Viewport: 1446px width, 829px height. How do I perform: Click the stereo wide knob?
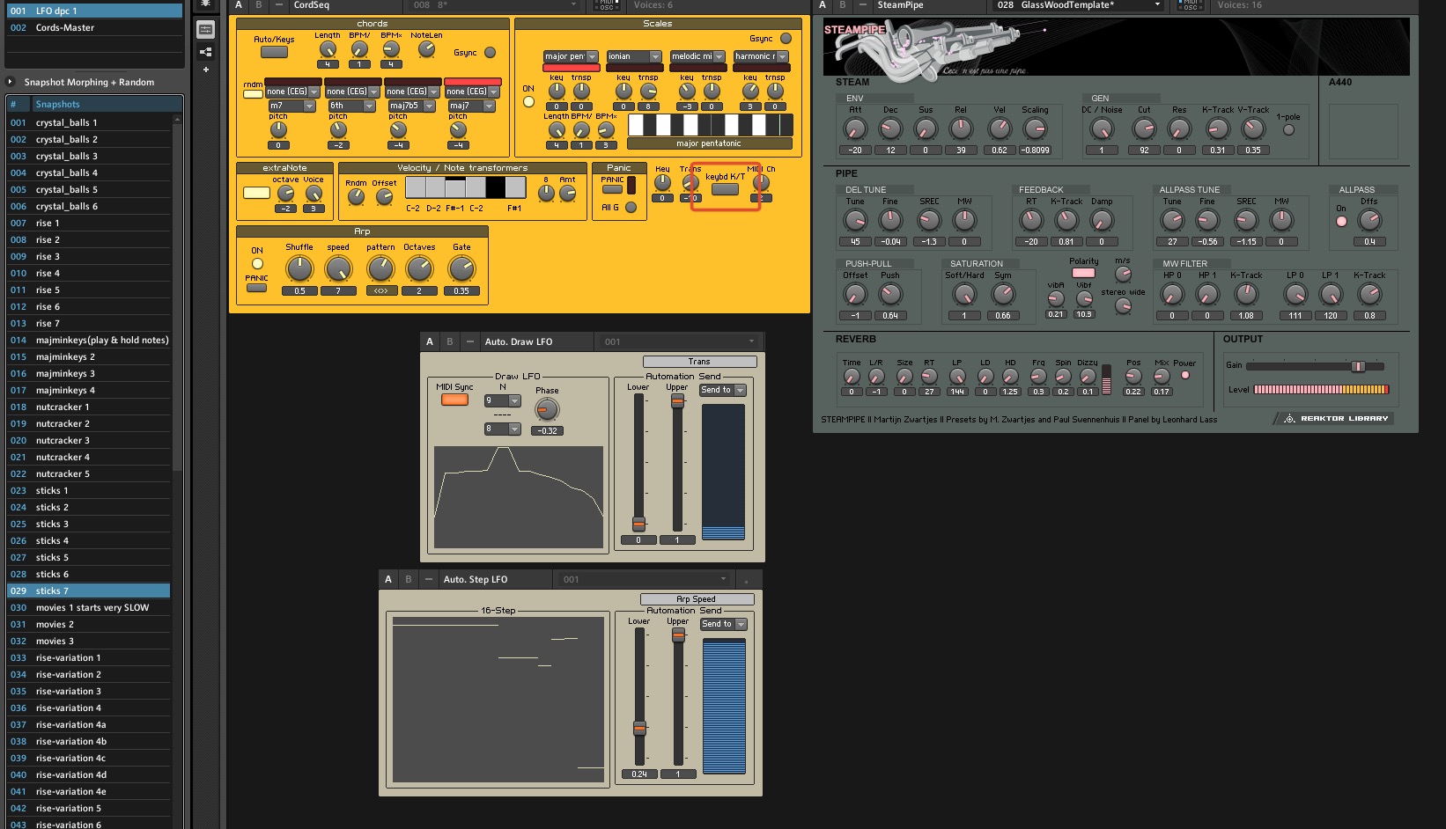1123,305
